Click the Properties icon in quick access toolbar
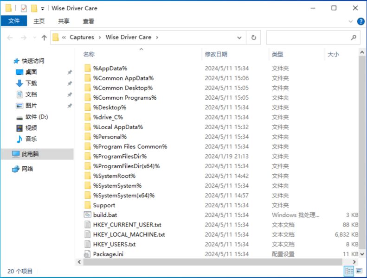 tap(24, 8)
